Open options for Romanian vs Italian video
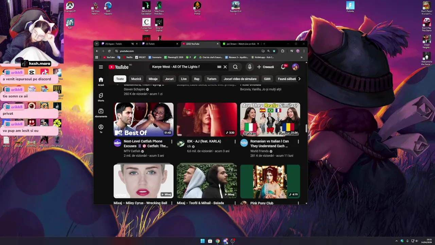Image resolution: width=435 pixels, height=245 pixels. [x=298, y=142]
